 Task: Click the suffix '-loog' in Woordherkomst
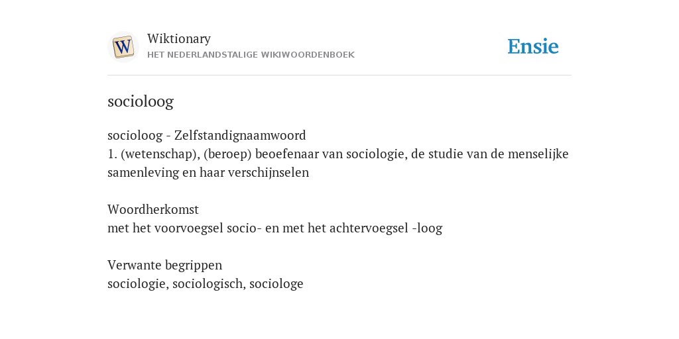[x=428, y=228]
